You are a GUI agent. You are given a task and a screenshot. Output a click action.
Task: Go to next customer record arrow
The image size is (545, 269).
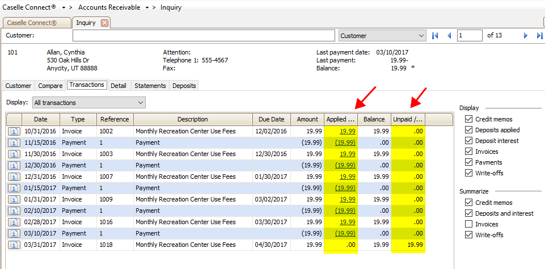[x=526, y=36]
